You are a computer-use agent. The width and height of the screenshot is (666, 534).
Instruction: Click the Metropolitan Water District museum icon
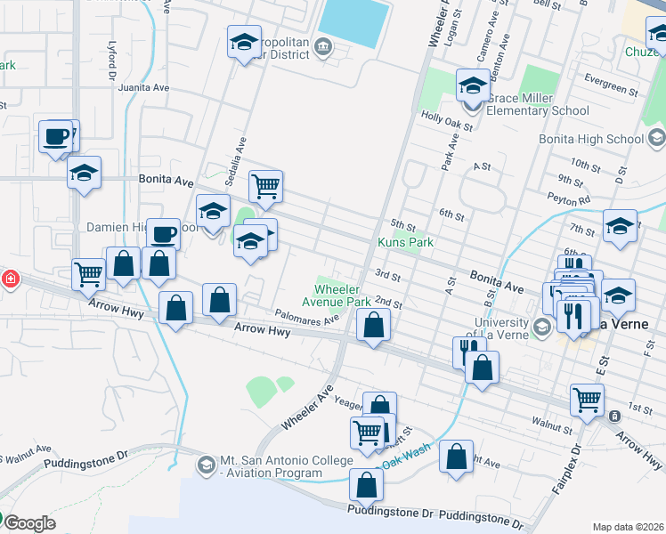[x=323, y=48]
